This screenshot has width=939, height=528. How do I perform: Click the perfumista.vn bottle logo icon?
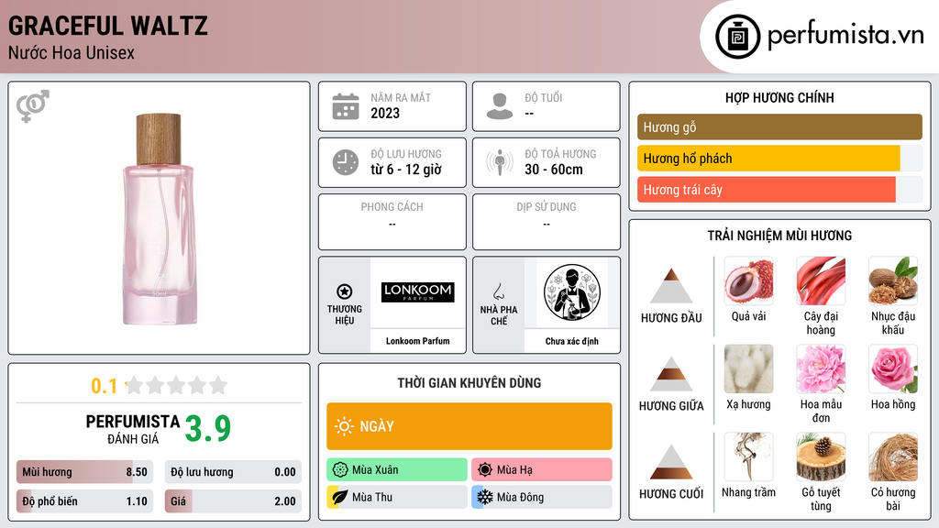[x=737, y=37]
